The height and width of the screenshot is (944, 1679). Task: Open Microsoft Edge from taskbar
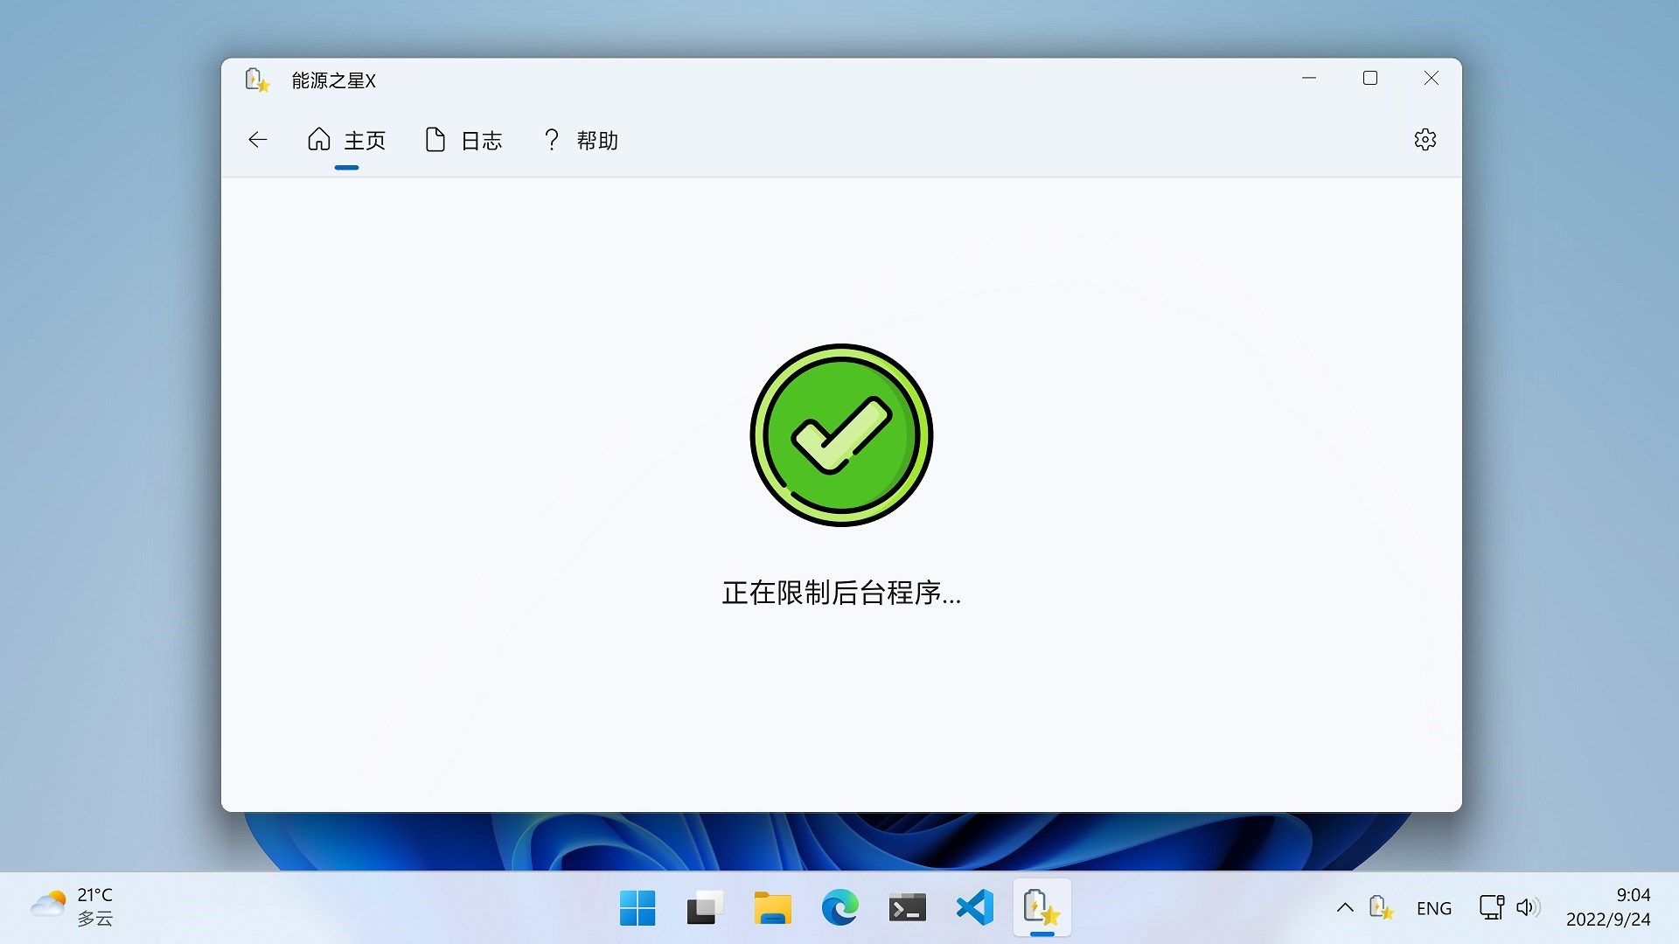pyautogui.click(x=839, y=908)
